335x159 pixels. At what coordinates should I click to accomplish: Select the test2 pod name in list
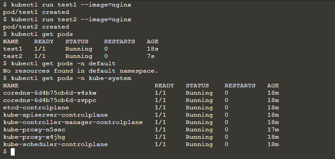tap(13, 56)
